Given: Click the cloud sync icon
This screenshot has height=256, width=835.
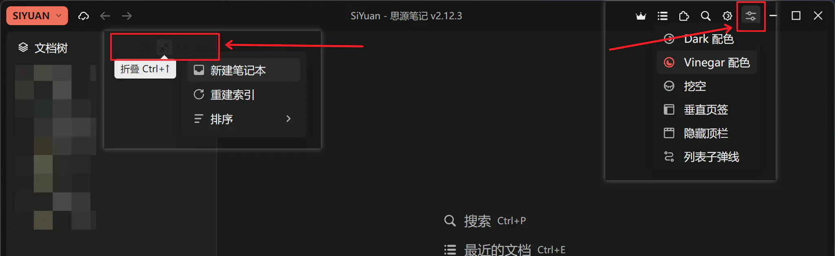Looking at the screenshot, I should 84,16.
